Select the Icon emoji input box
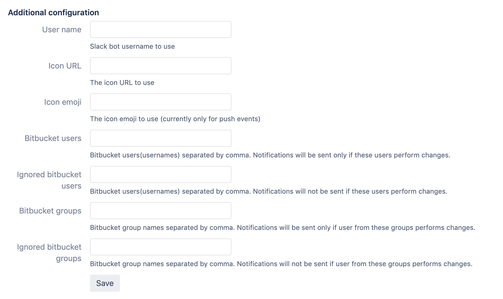Viewport: 503px width, 299px height. [160, 102]
